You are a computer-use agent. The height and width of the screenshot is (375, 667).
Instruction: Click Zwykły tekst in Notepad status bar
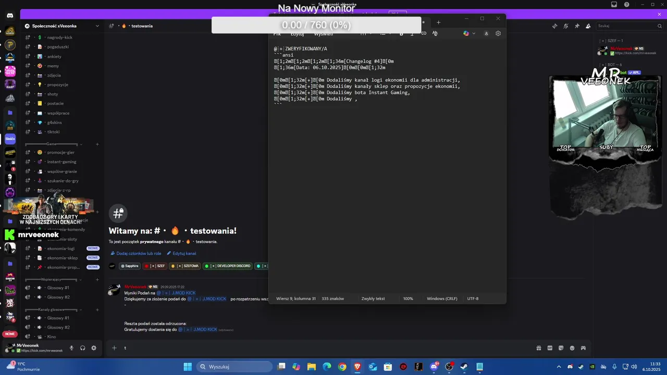pyautogui.click(x=373, y=298)
